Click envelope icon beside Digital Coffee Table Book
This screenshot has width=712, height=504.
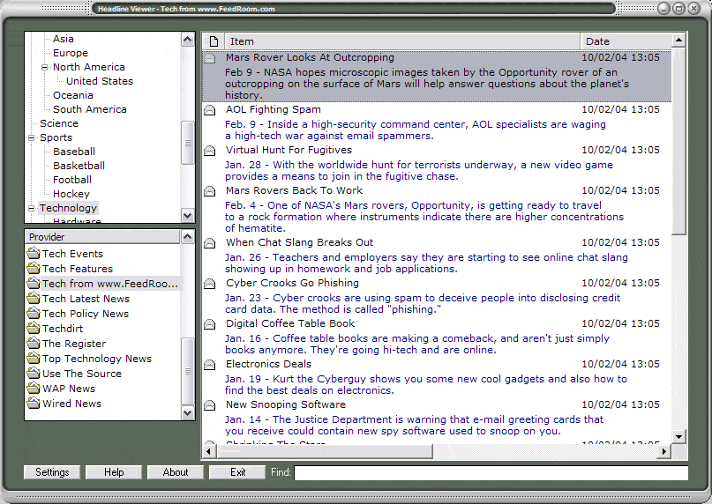(209, 324)
